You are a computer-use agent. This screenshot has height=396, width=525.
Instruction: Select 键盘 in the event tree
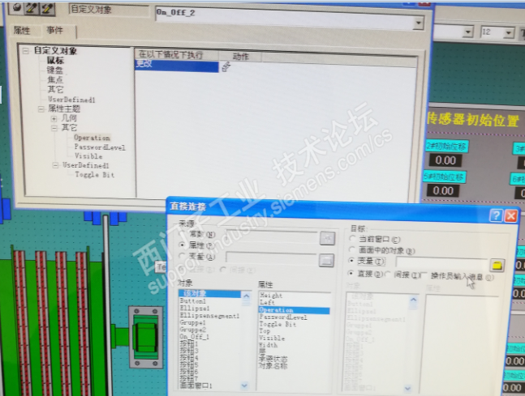[54, 70]
